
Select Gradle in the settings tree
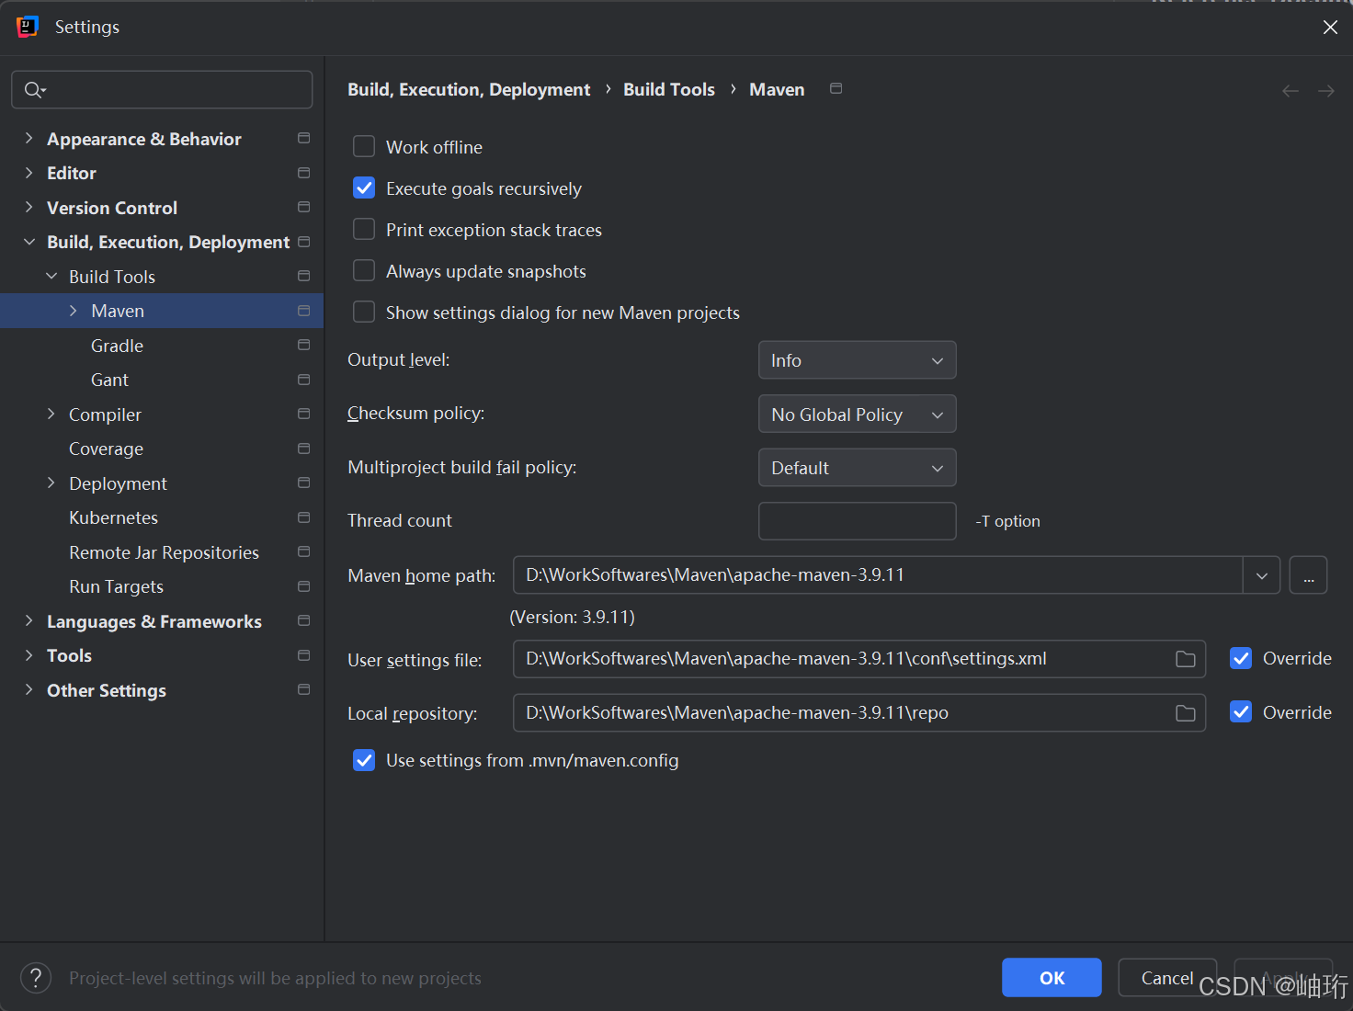[x=117, y=346]
